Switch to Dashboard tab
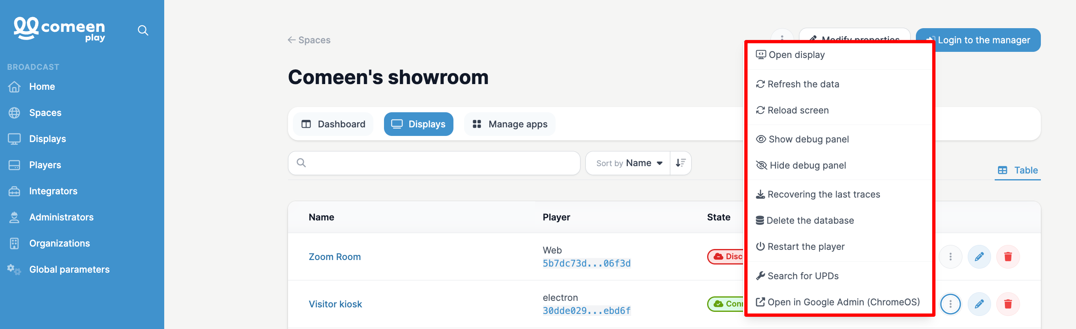This screenshot has width=1076, height=329. [x=333, y=124]
